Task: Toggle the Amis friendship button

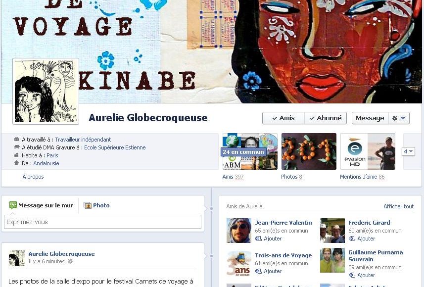Action: (x=283, y=118)
